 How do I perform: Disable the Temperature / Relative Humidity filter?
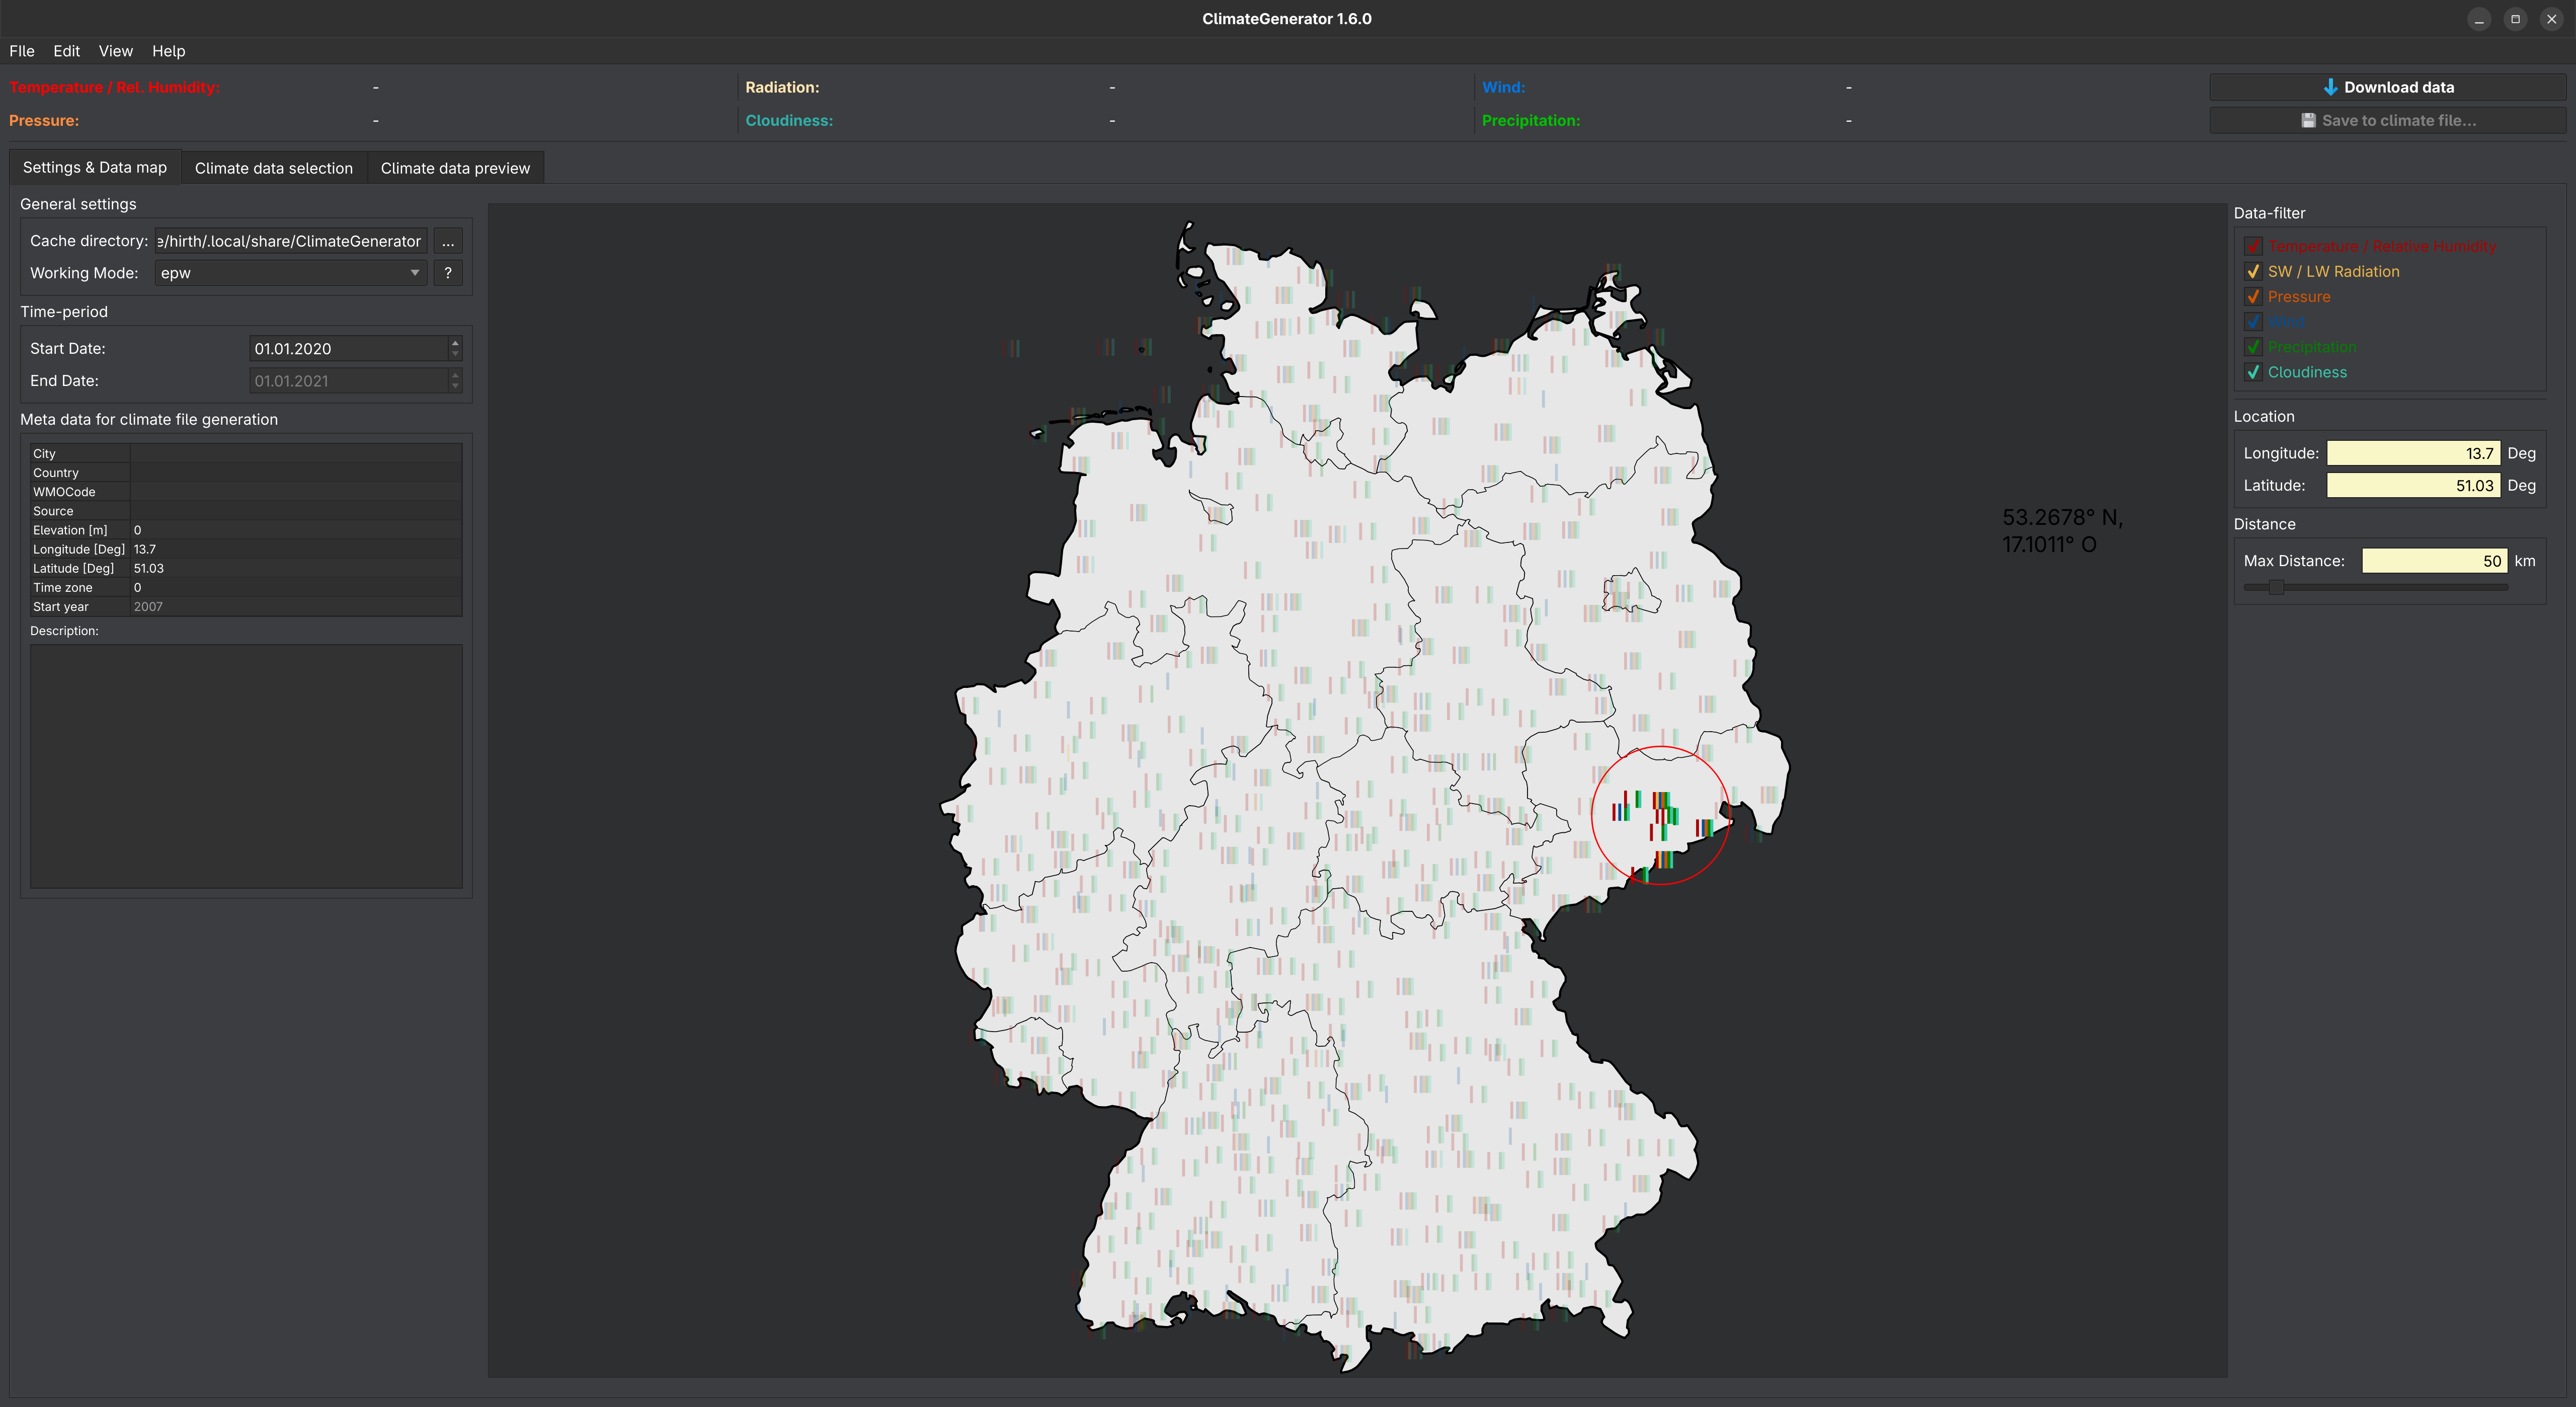(x=2253, y=246)
